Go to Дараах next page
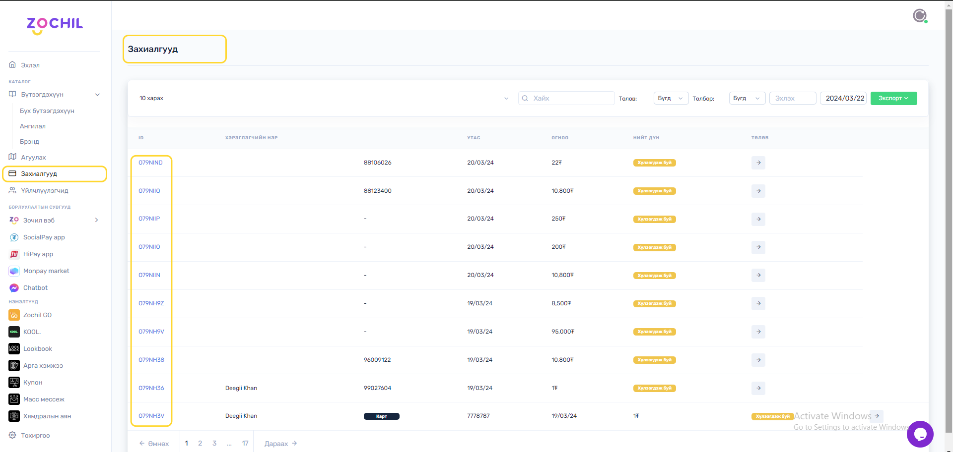This screenshot has height=452, width=953. (280, 444)
